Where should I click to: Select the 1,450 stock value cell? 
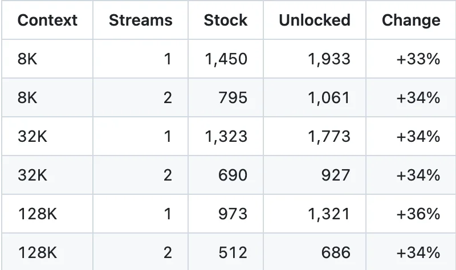click(x=226, y=59)
